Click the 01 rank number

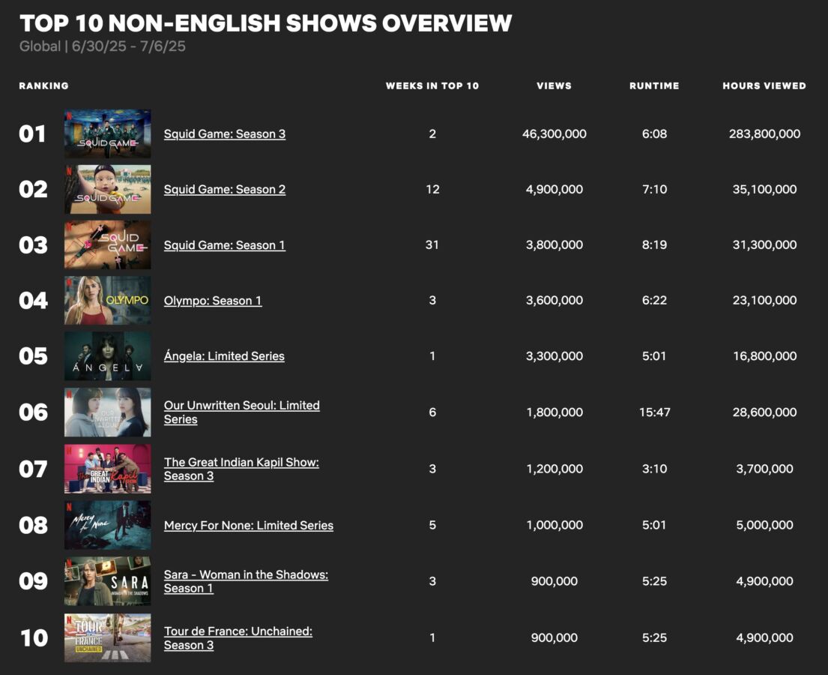click(33, 133)
